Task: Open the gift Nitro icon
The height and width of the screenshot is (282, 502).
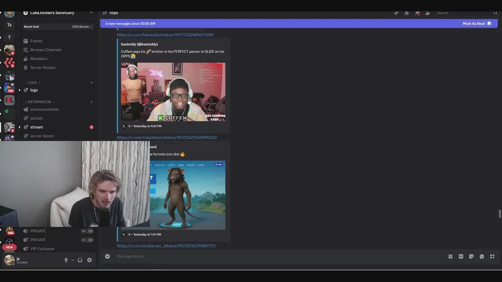Action: click(450, 257)
